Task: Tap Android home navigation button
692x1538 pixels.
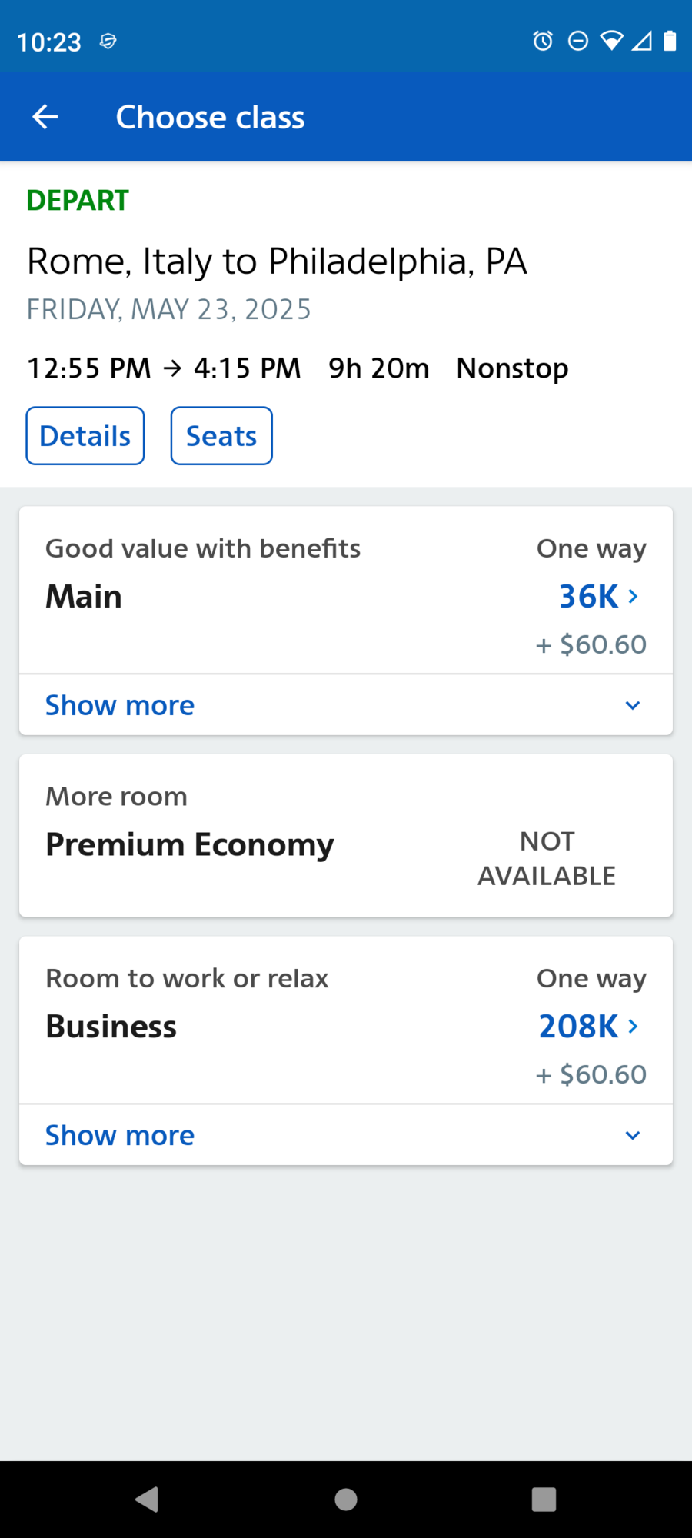Action: 346,1499
